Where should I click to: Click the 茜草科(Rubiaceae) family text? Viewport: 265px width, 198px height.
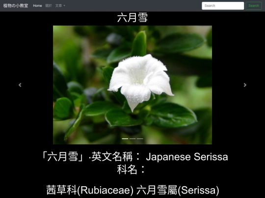click(90, 190)
